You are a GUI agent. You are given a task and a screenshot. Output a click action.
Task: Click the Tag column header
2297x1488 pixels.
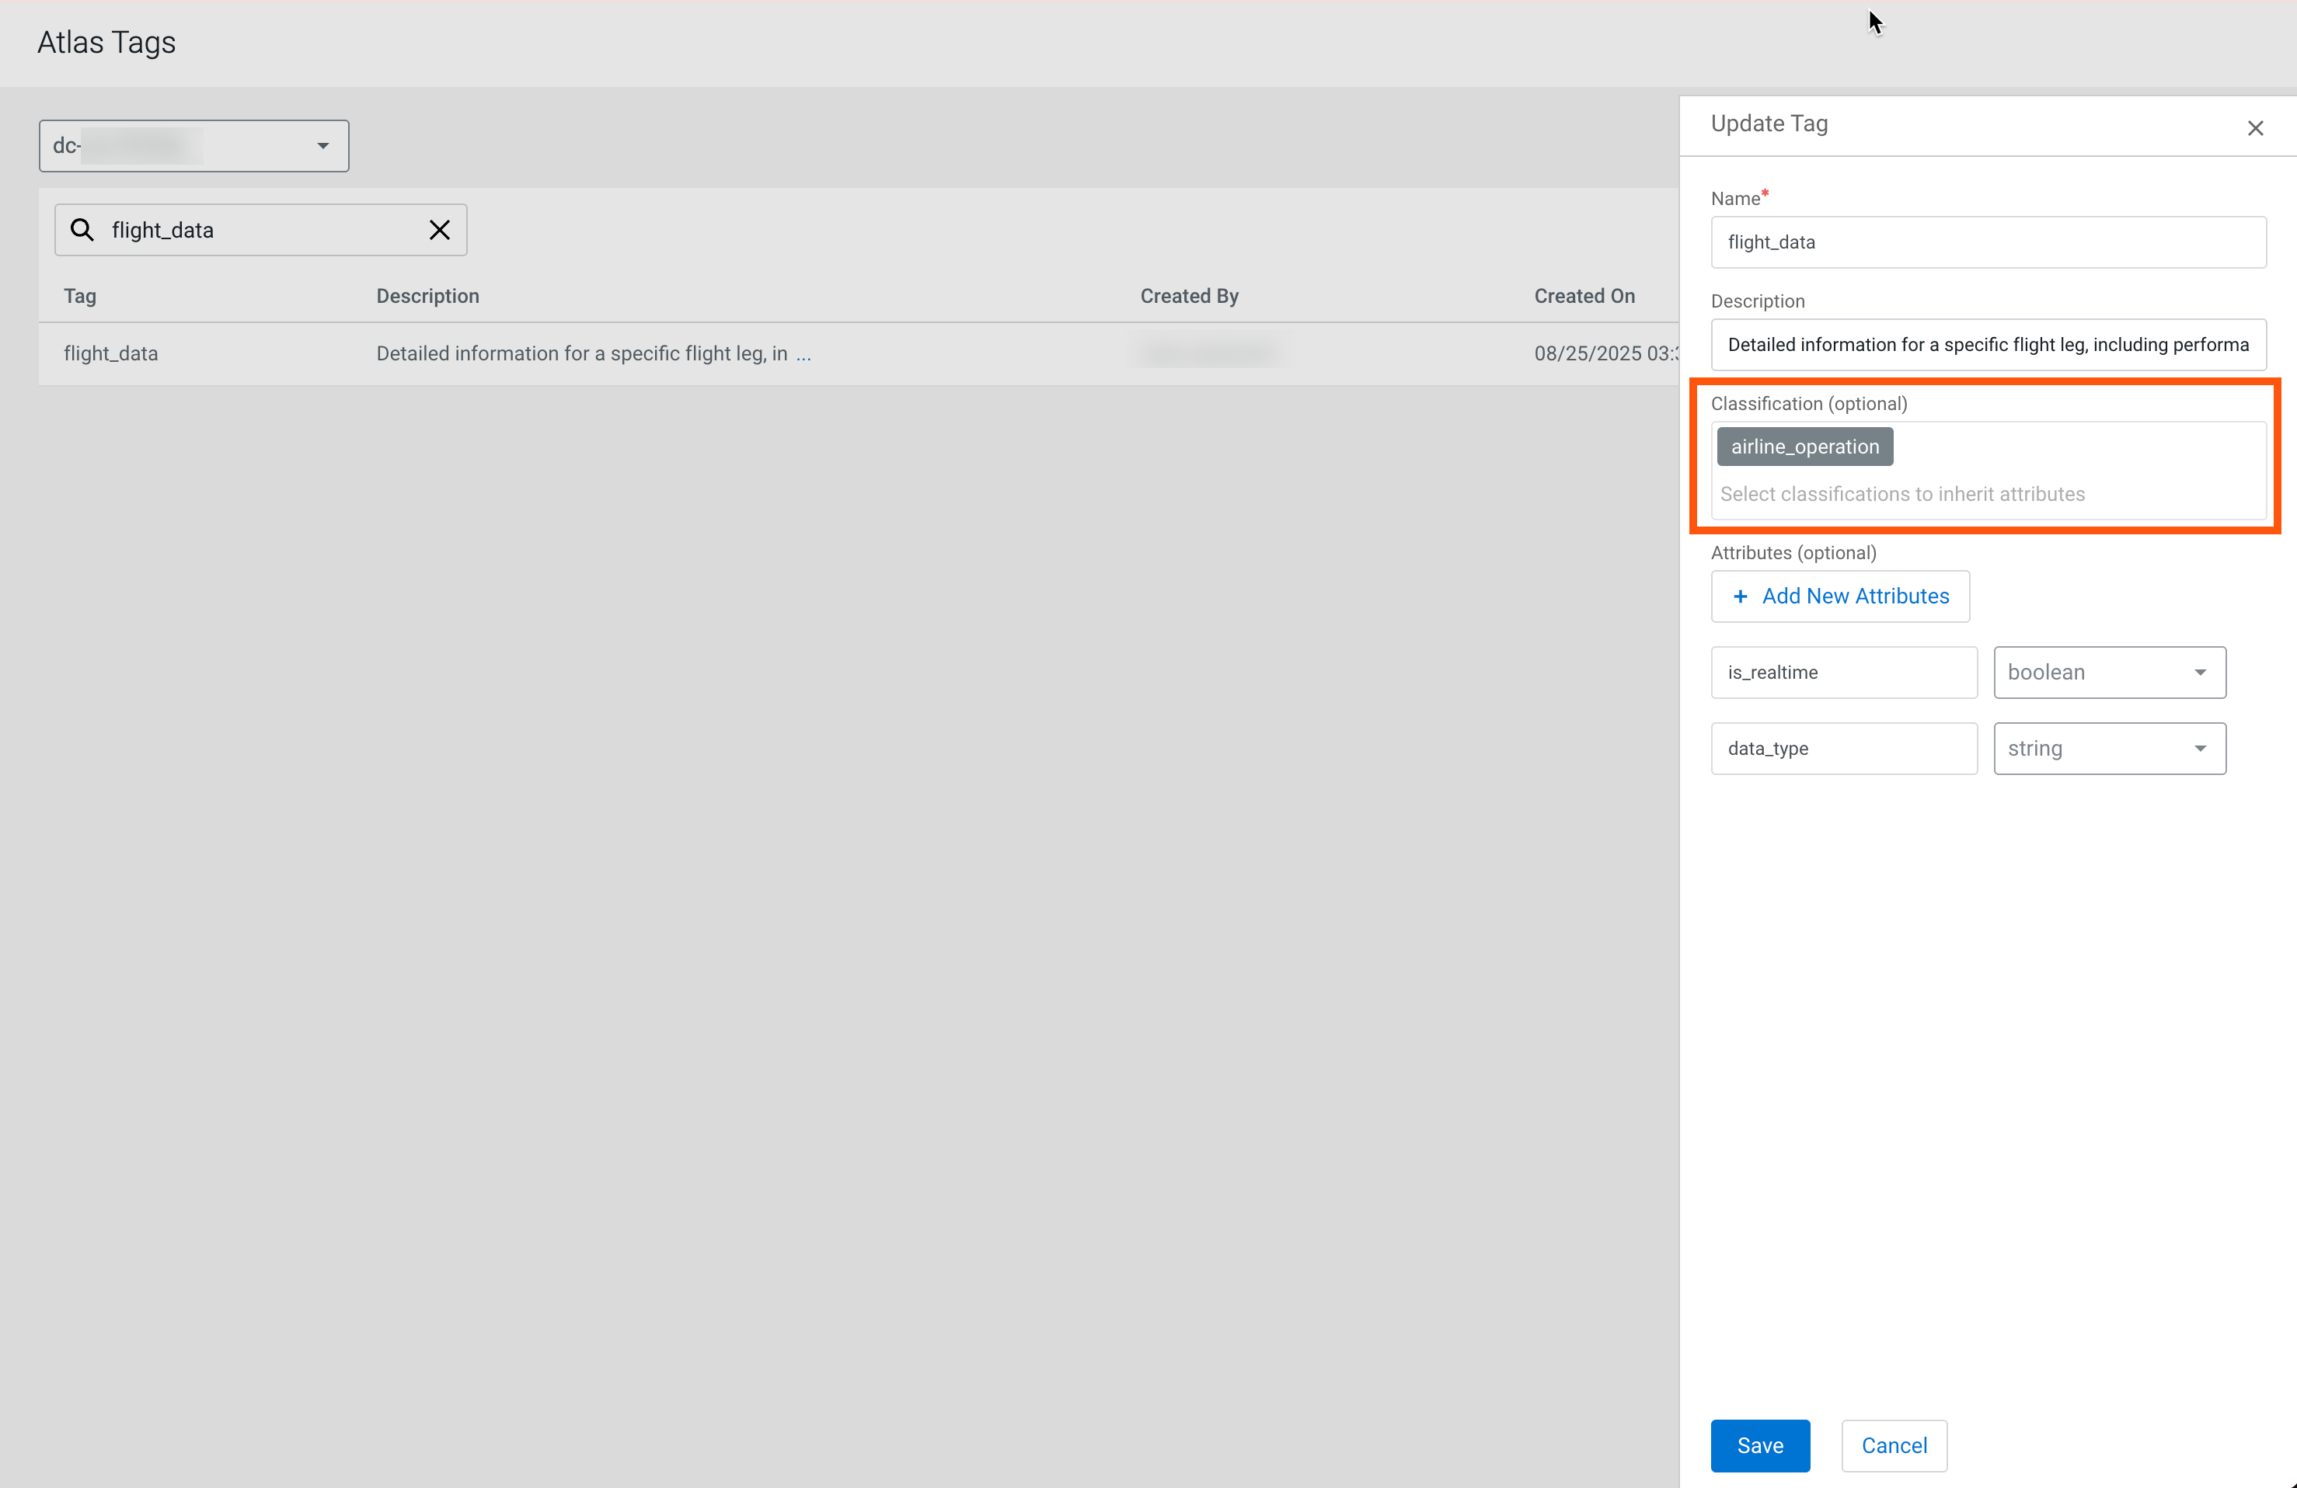click(x=80, y=296)
